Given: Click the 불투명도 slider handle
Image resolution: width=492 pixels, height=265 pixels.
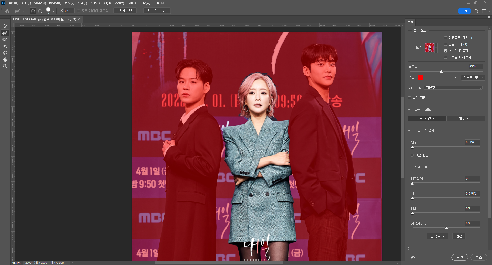Looking at the screenshot, I should (x=441, y=72).
